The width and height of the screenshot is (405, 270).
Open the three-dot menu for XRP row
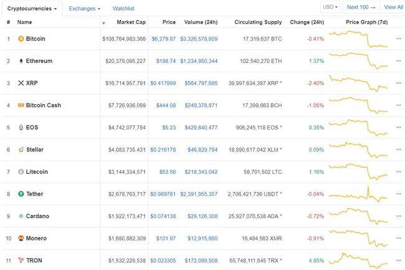pyautogui.click(x=399, y=83)
